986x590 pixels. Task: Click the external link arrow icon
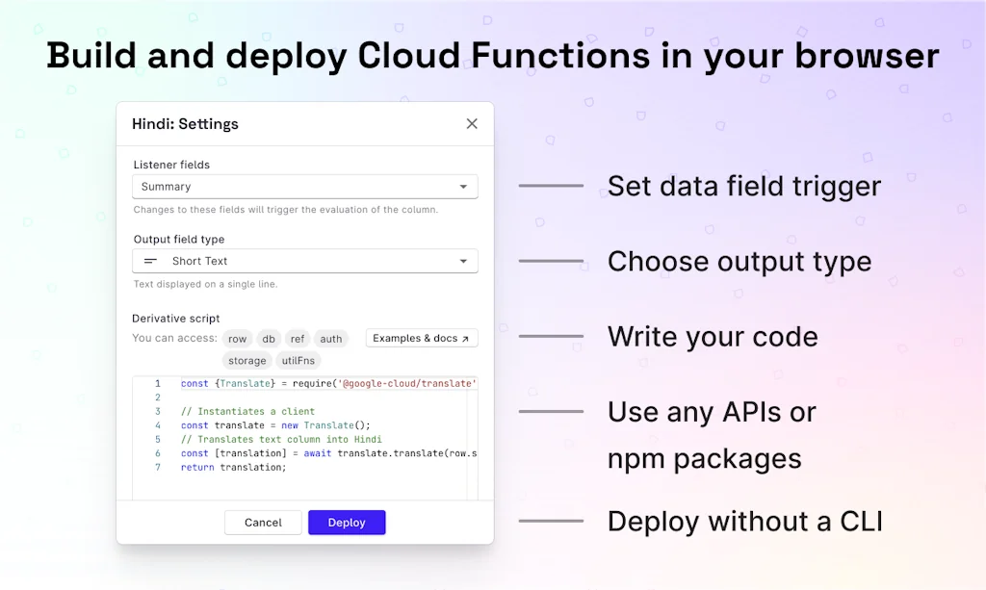[x=466, y=339]
